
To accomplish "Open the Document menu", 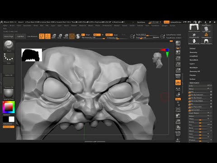I will click(27, 26).
